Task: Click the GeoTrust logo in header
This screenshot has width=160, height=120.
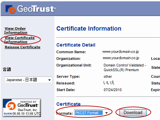Action: pos(30,9)
